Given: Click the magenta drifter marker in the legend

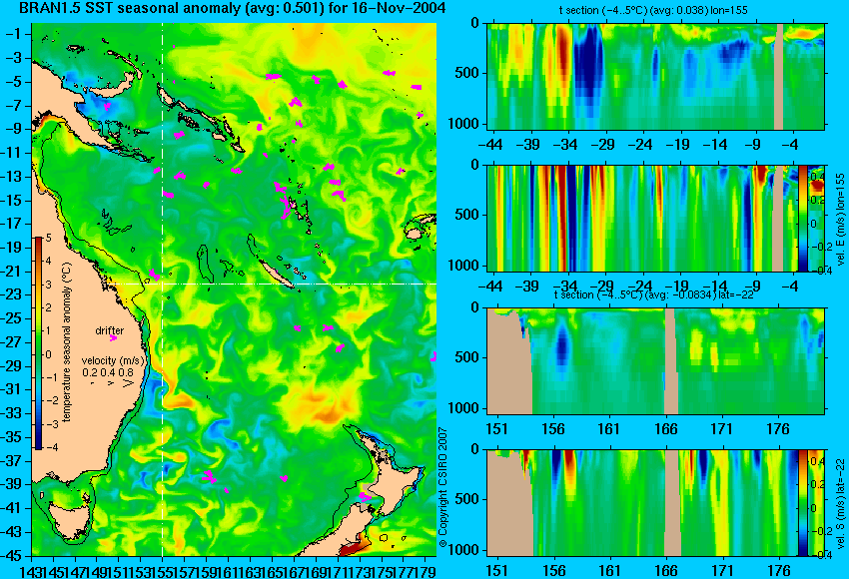Looking at the screenshot, I should coord(113,338).
